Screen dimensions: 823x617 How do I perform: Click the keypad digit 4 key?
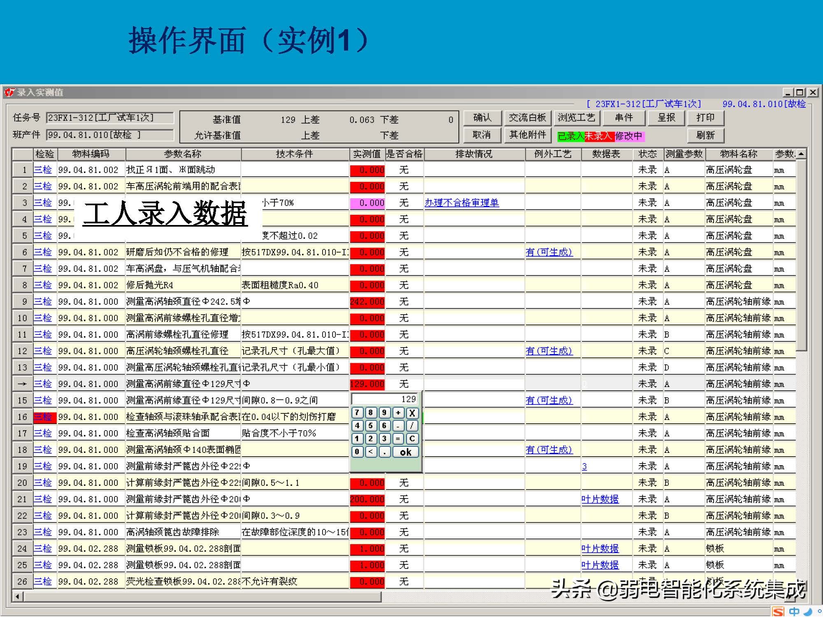[357, 426]
